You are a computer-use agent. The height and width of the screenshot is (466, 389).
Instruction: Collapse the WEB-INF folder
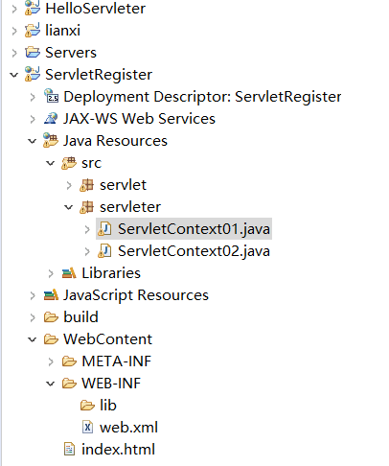(x=50, y=384)
